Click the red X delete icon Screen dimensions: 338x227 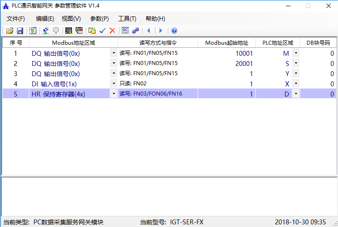pyautogui.click(x=112, y=31)
